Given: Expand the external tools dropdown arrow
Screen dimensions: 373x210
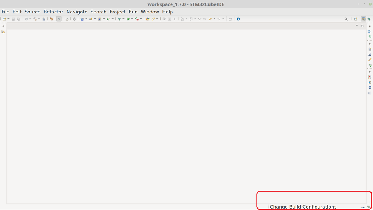Looking at the screenshot, I should (141, 19).
